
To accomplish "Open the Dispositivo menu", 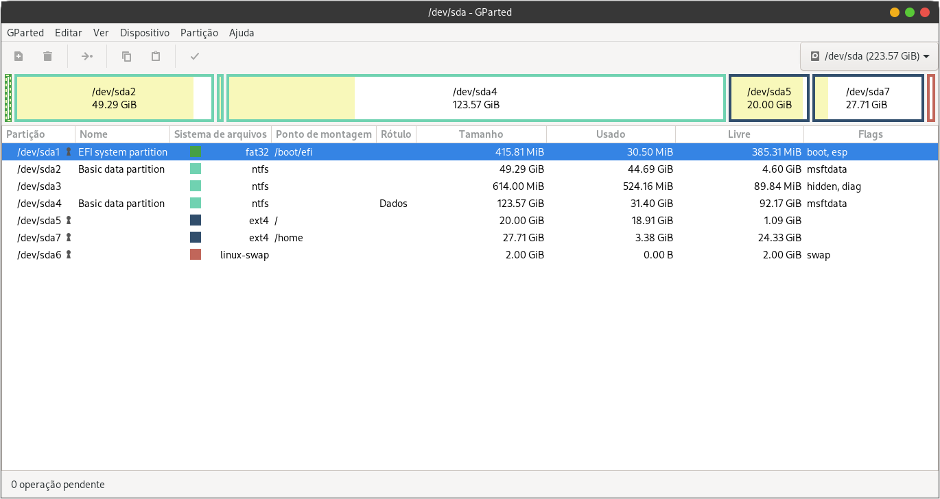I will click(x=145, y=32).
